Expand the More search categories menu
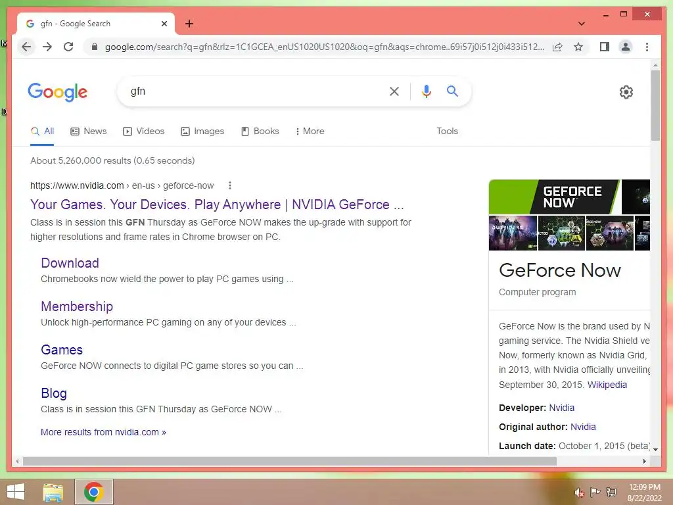 pos(310,131)
